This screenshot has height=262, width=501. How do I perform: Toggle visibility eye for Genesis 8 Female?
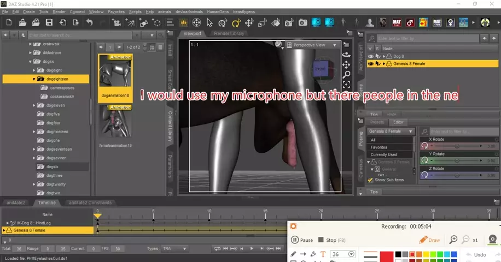(x=371, y=64)
